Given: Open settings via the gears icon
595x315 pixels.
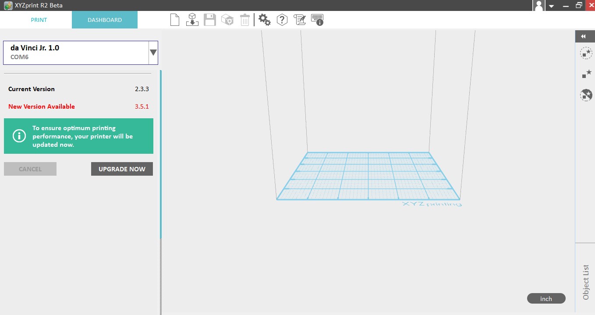Looking at the screenshot, I should click(x=265, y=20).
